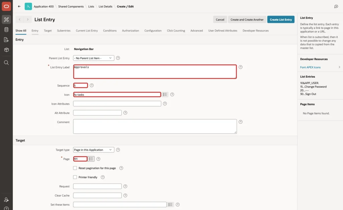
Task: Show help for Reset pagination option
Action: click(x=121, y=168)
